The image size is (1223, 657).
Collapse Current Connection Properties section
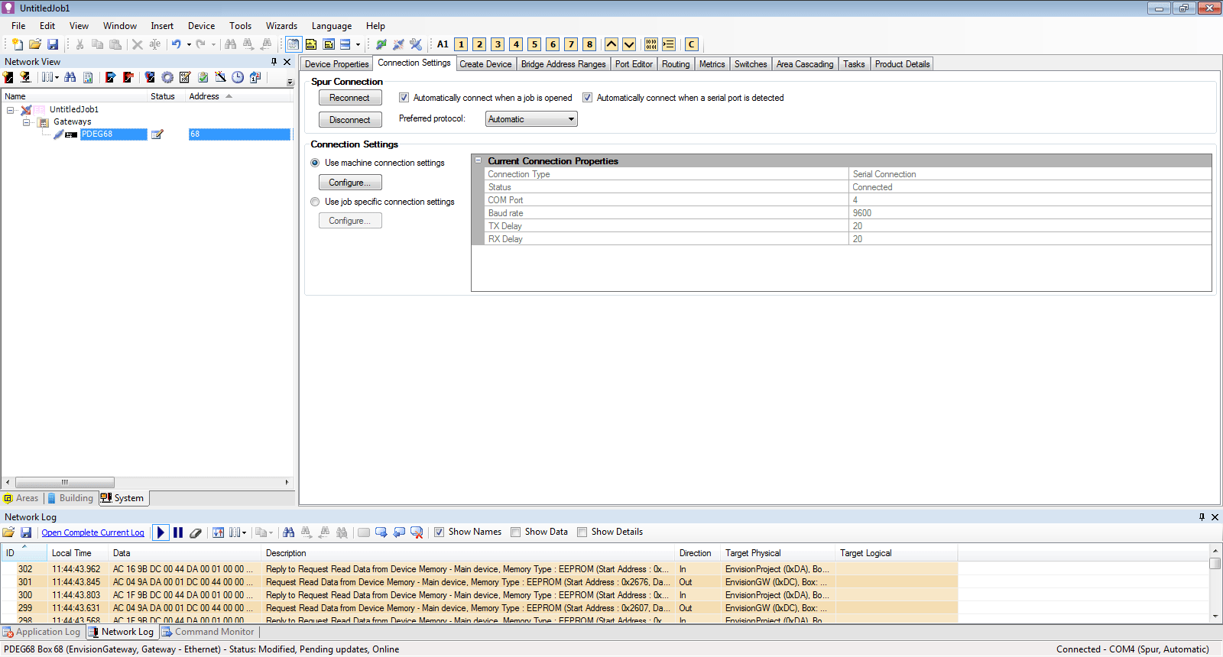coord(478,161)
